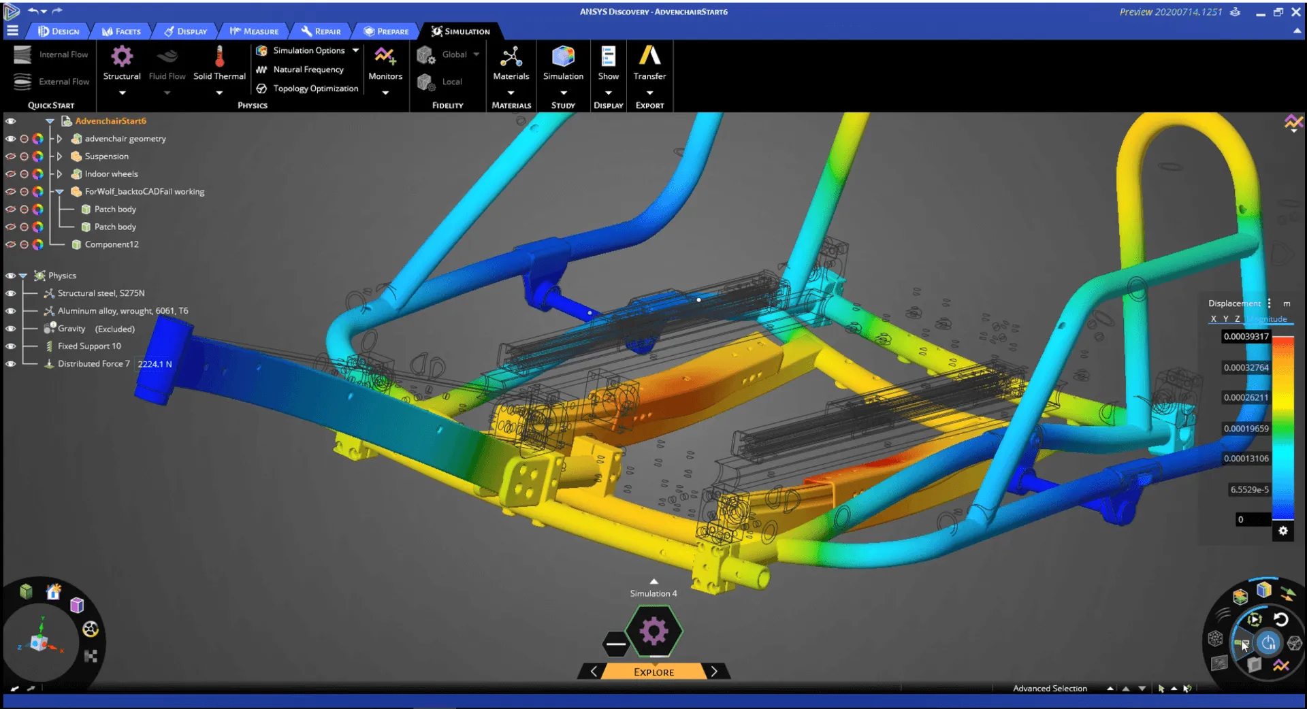The width and height of the screenshot is (1307, 709).
Task: Click the Monitors icon
Action: coord(385,56)
